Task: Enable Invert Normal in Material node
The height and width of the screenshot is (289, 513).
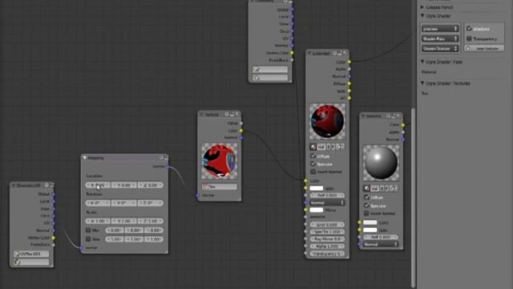Action: coord(367,214)
